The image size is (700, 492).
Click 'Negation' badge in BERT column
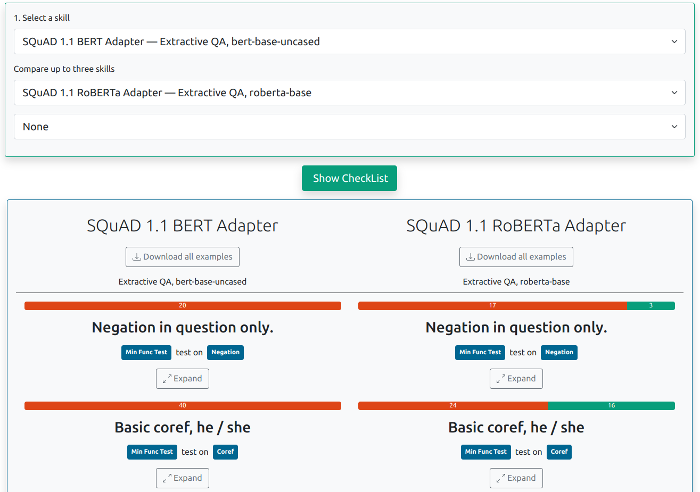pos(225,352)
